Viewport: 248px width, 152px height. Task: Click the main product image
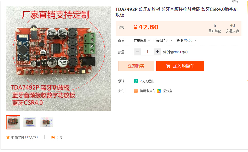tap(58, 59)
